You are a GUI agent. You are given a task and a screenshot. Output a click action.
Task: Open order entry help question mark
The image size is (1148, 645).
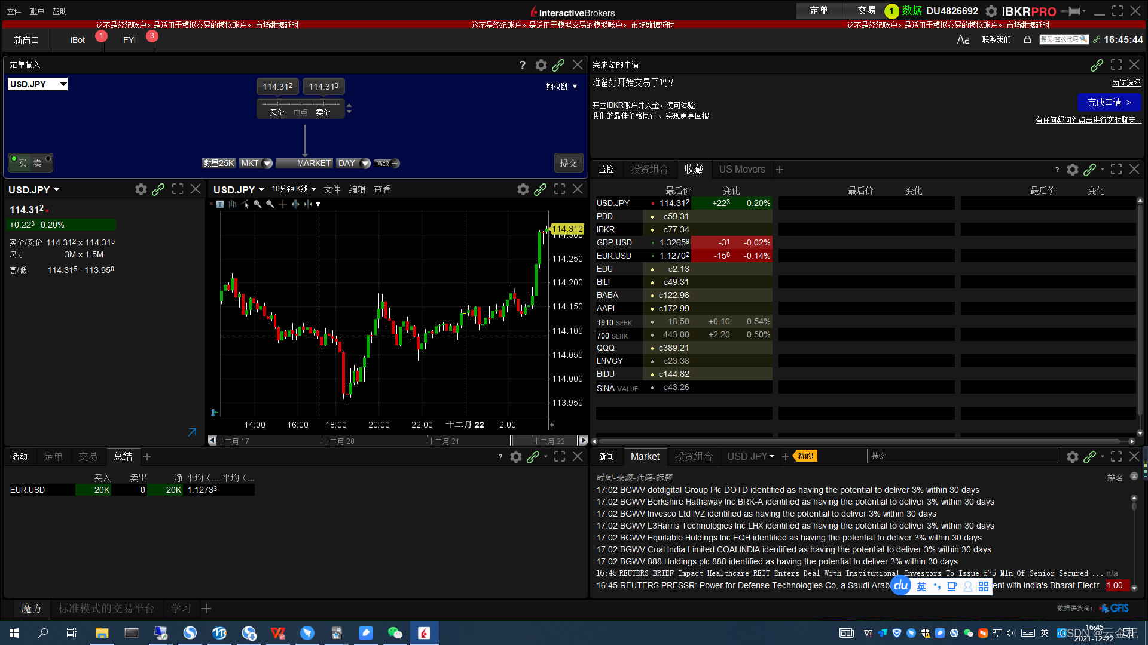(523, 65)
